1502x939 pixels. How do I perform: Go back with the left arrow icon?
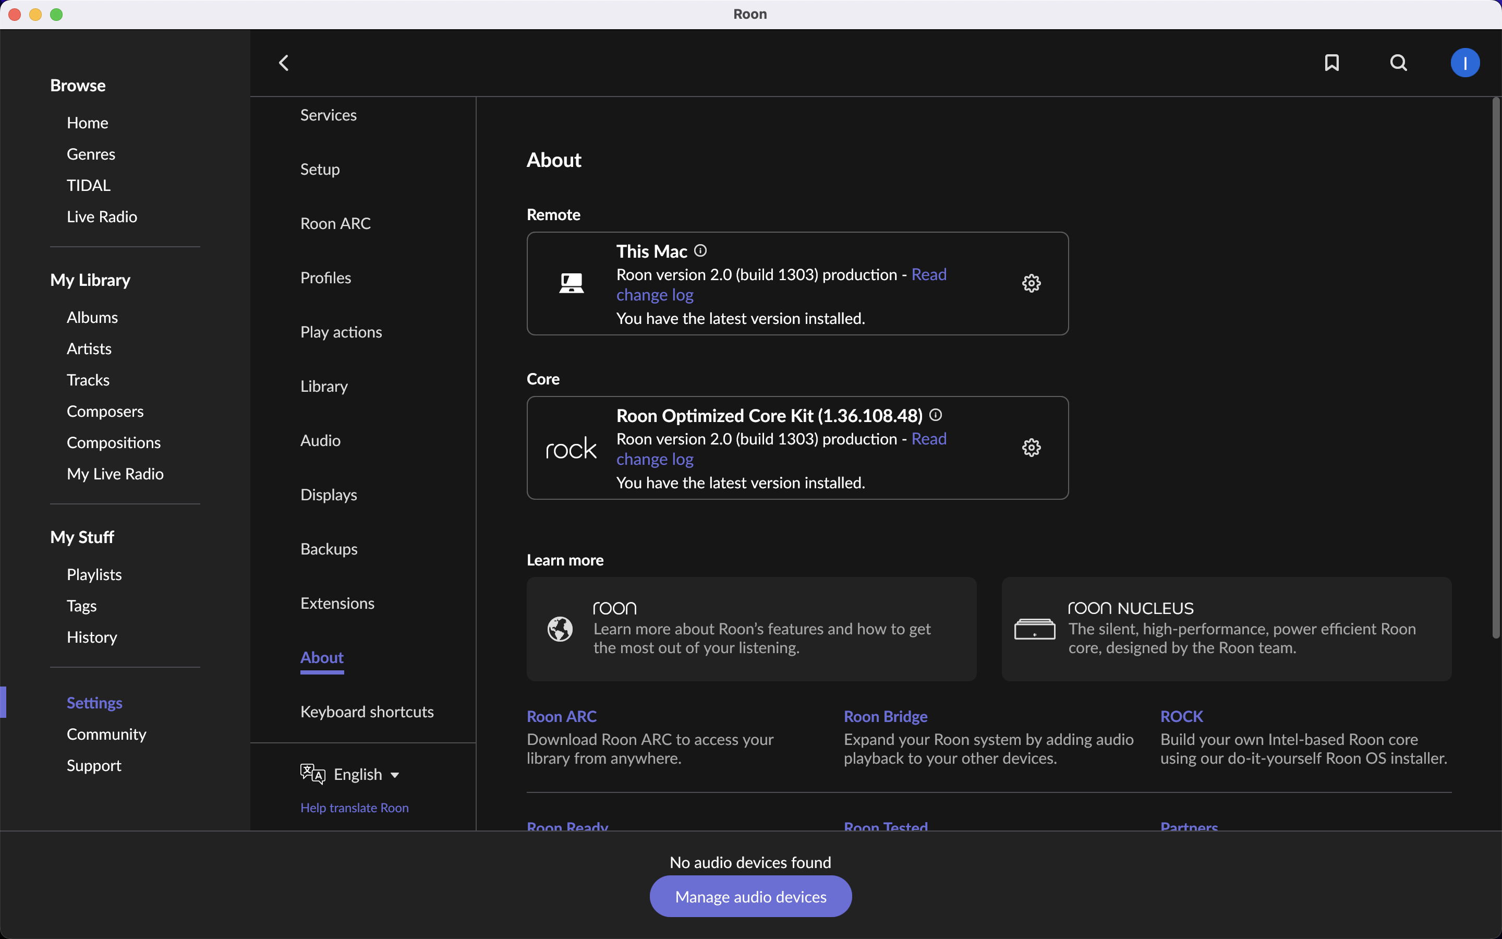(x=284, y=63)
